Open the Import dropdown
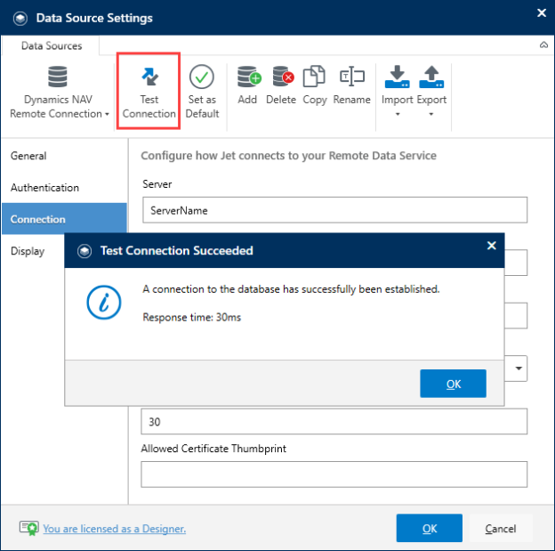The width and height of the screenshot is (555, 551). pyautogui.click(x=398, y=91)
